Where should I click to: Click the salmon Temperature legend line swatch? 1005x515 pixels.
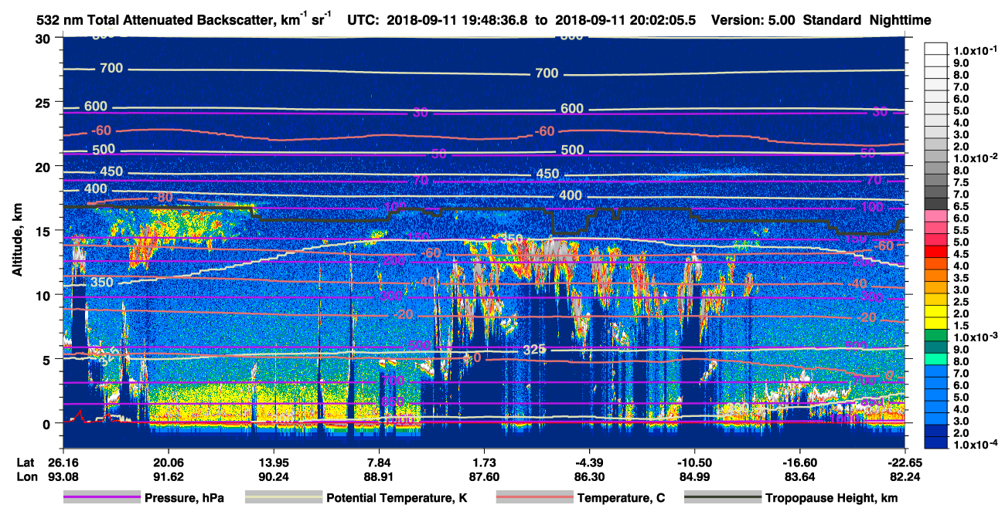[534, 497]
